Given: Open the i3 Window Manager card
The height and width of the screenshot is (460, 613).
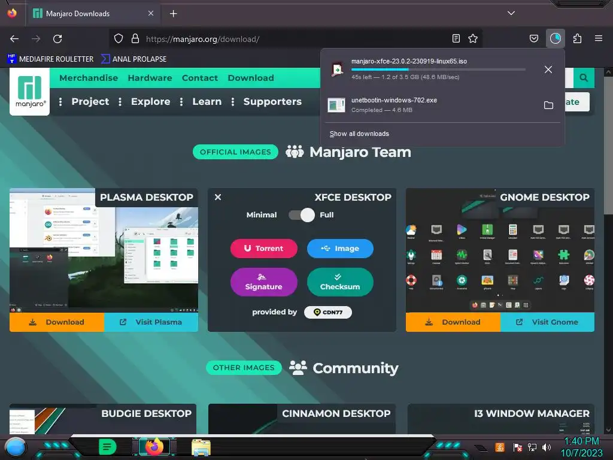Looking at the screenshot, I should click(501, 419).
